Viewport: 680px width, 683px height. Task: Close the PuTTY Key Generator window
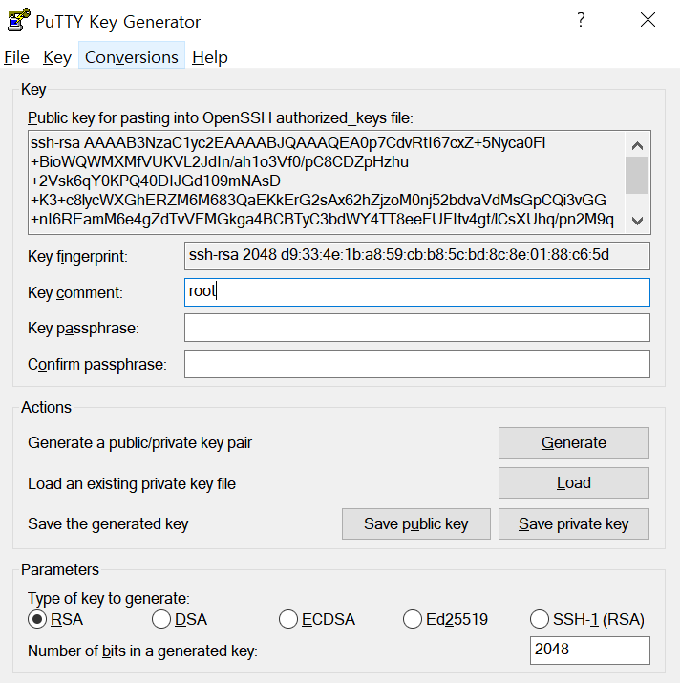(648, 21)
